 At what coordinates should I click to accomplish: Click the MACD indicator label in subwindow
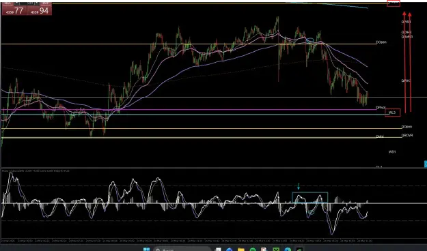[36, 171]
